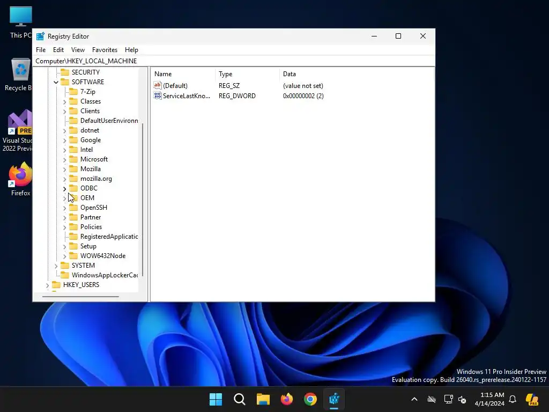Click the Microsoft folder icon
549x412 pixels.
point(73,159)
